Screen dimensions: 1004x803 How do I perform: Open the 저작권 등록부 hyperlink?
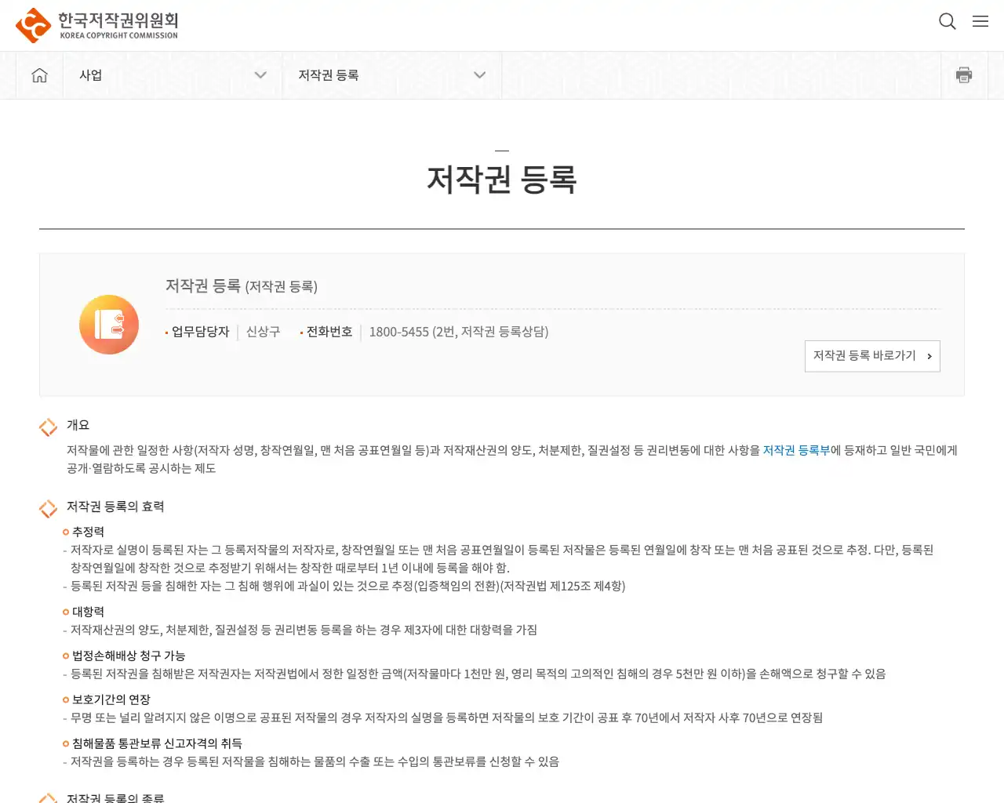click(796, 450)
